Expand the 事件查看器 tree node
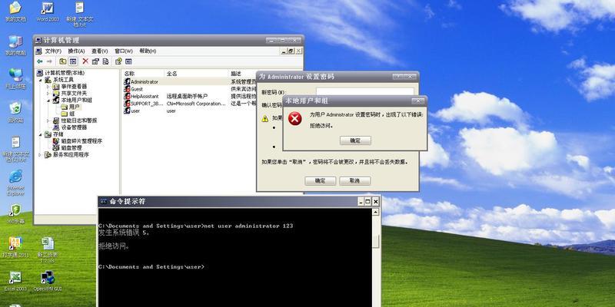This screenshot has height=307, width=615. point(48,87)
